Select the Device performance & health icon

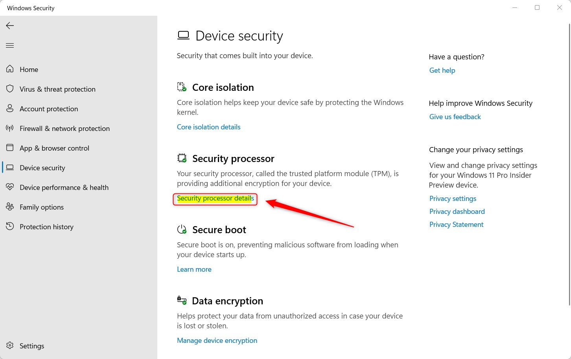coord(10,187)
